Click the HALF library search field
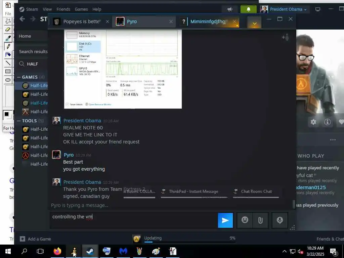 33,64
